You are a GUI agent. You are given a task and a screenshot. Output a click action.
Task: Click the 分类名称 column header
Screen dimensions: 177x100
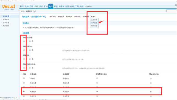coord(33,74)
